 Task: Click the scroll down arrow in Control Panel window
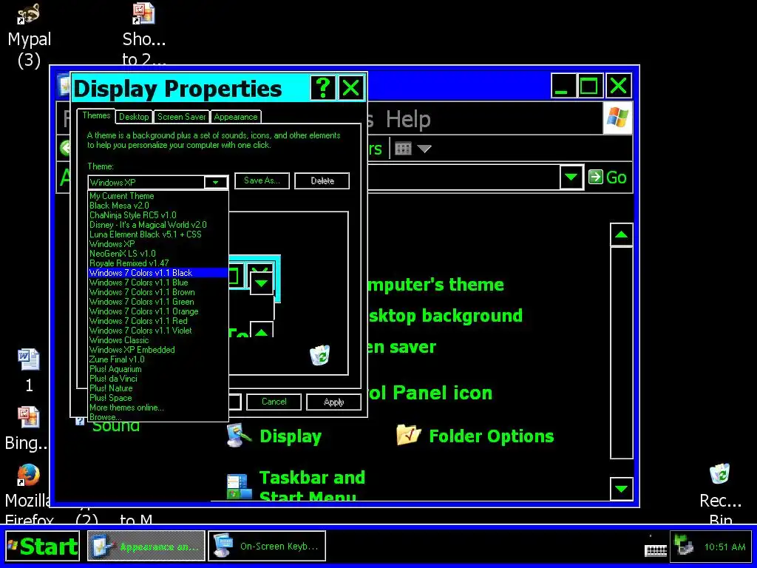coord(621,488)
